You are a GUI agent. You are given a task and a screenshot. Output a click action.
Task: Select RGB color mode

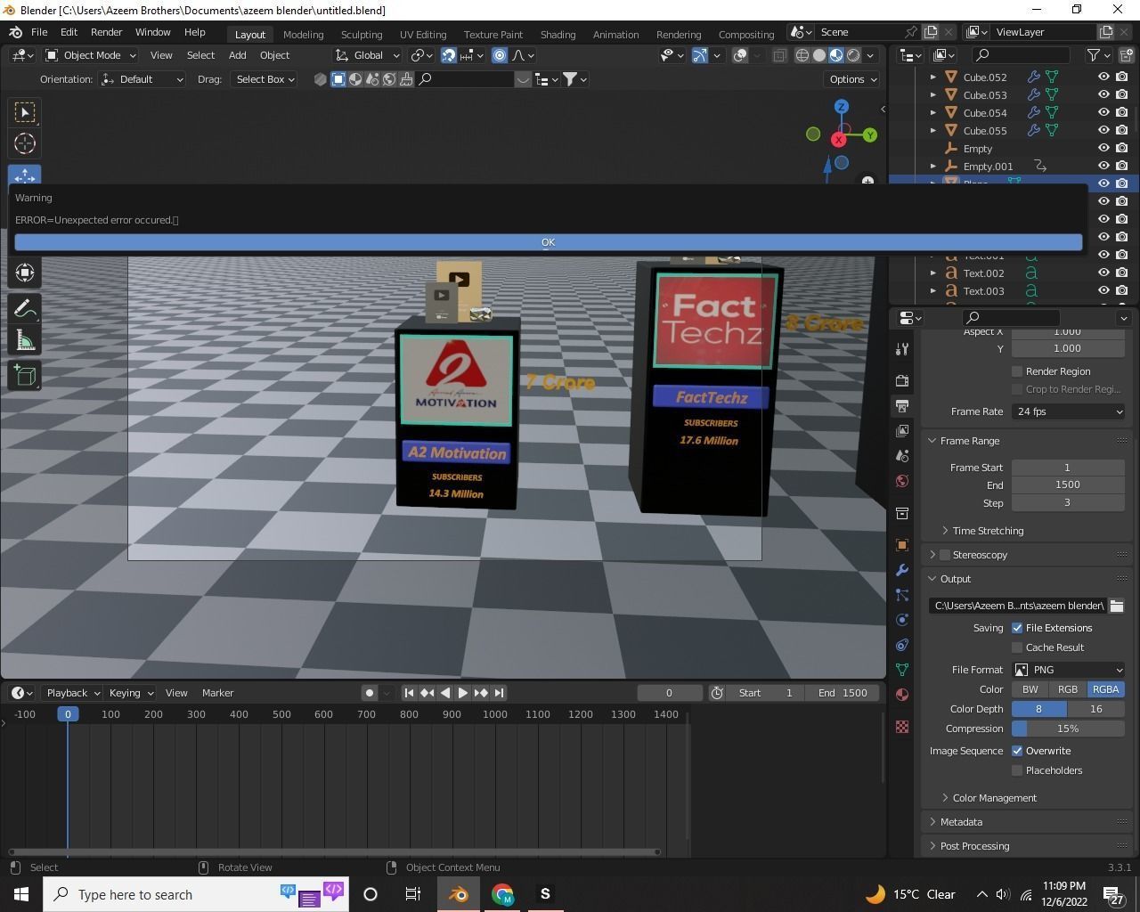point(1067,689)
